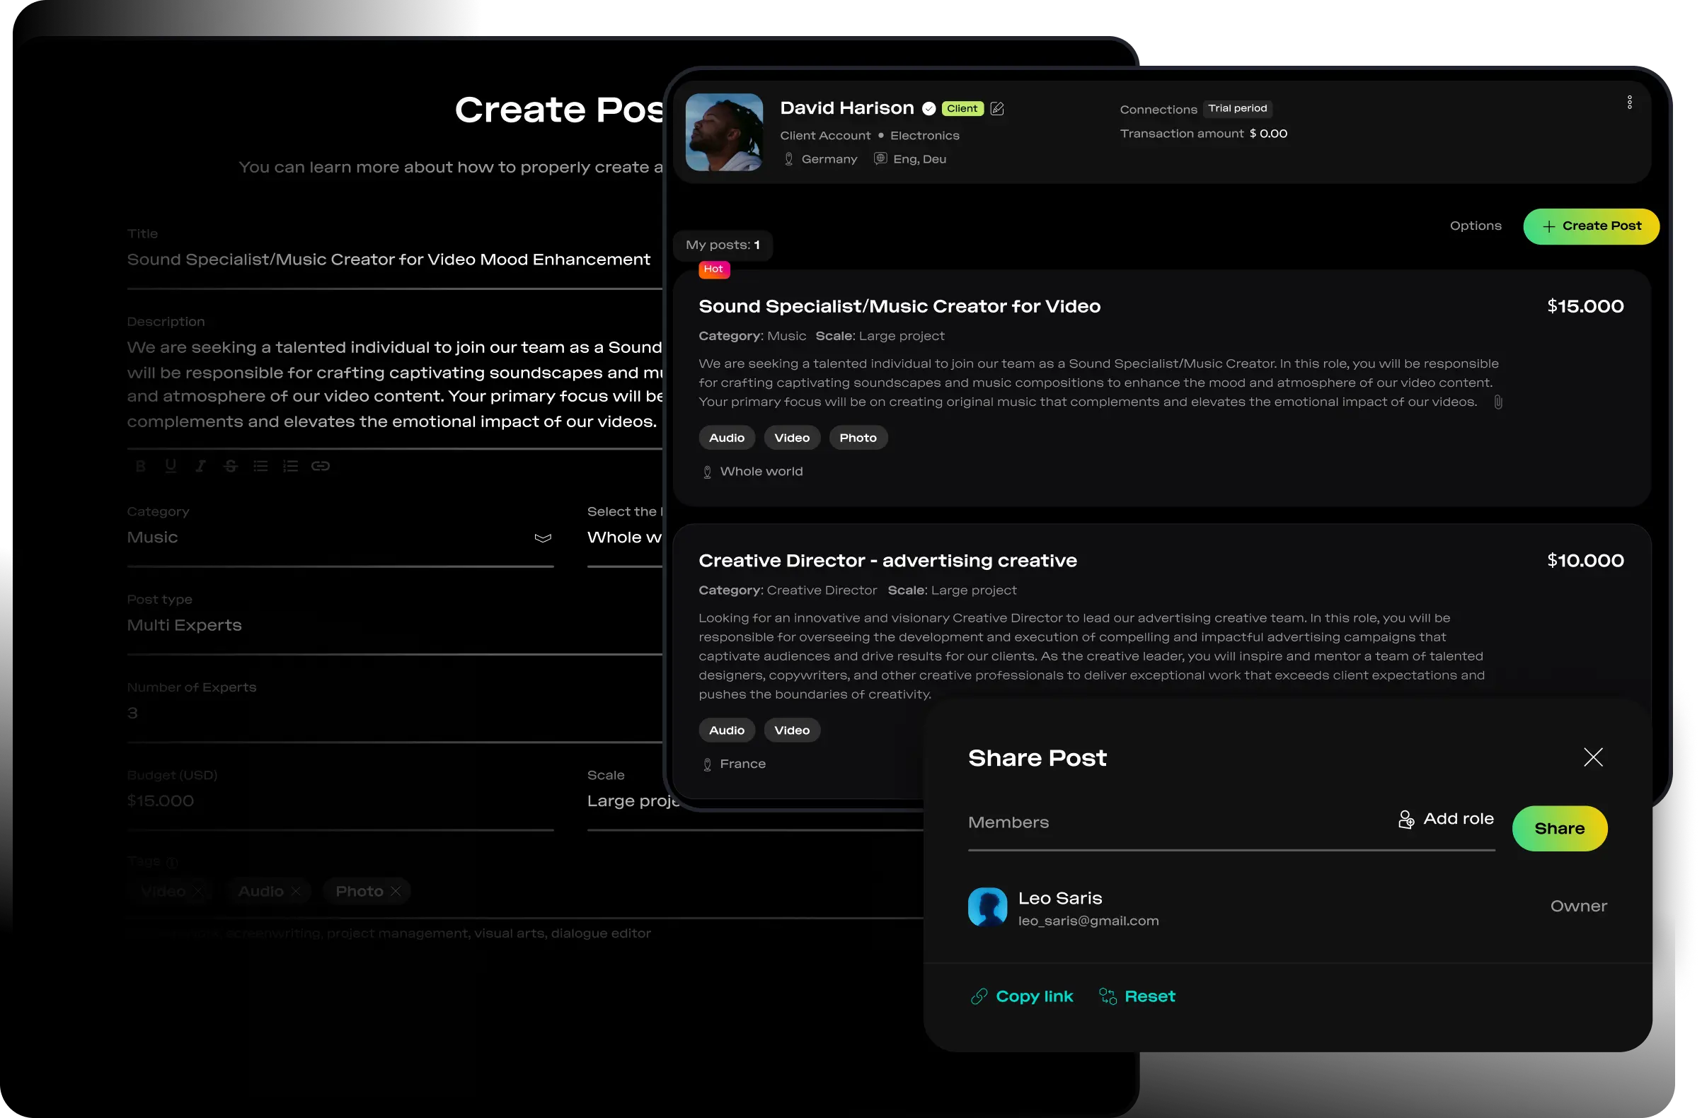Click Leo Saris's avatar in the Share Post dialog
This screenshot has height=1118, width=1702.
point(987,907)
